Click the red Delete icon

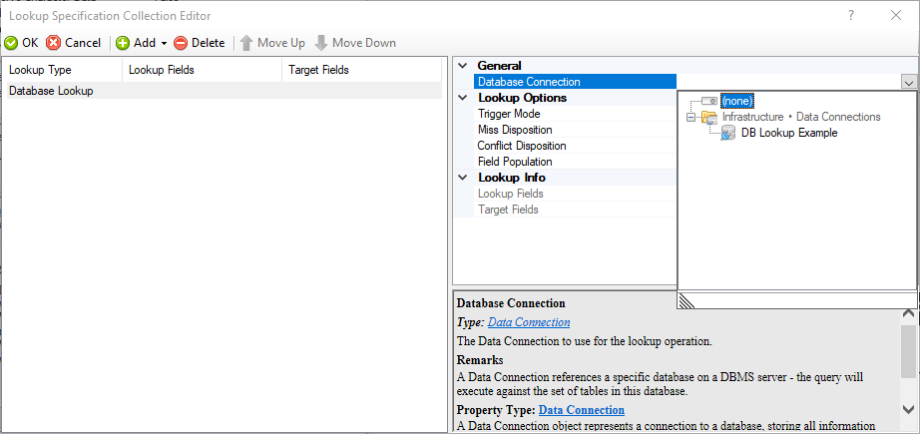(181, 43)
